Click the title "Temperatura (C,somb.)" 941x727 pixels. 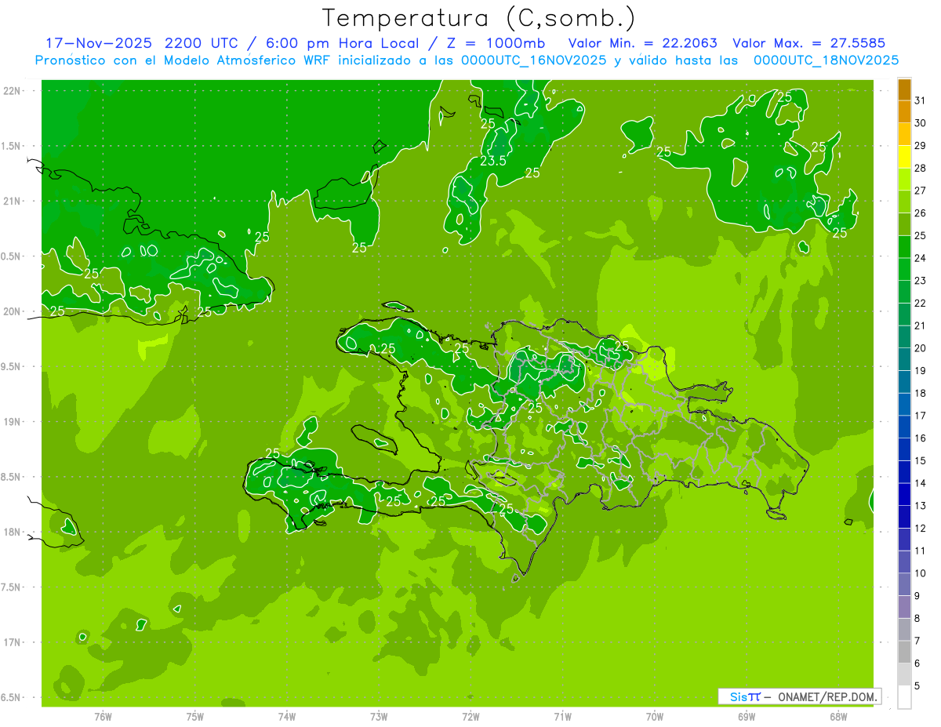point(478,18)
